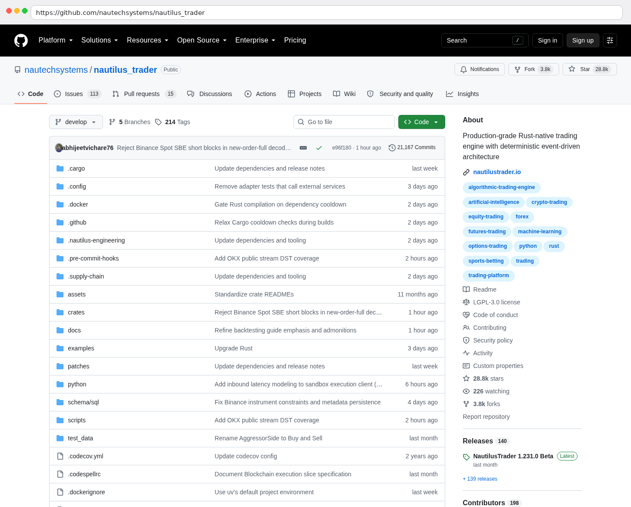Viewport: 631px width, 507px height.
Task: Open nautechsystems owner link
Action: (x=56, y=70)
